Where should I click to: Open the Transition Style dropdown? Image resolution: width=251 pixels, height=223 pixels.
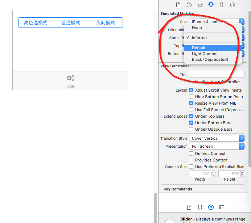pos(217,138)
